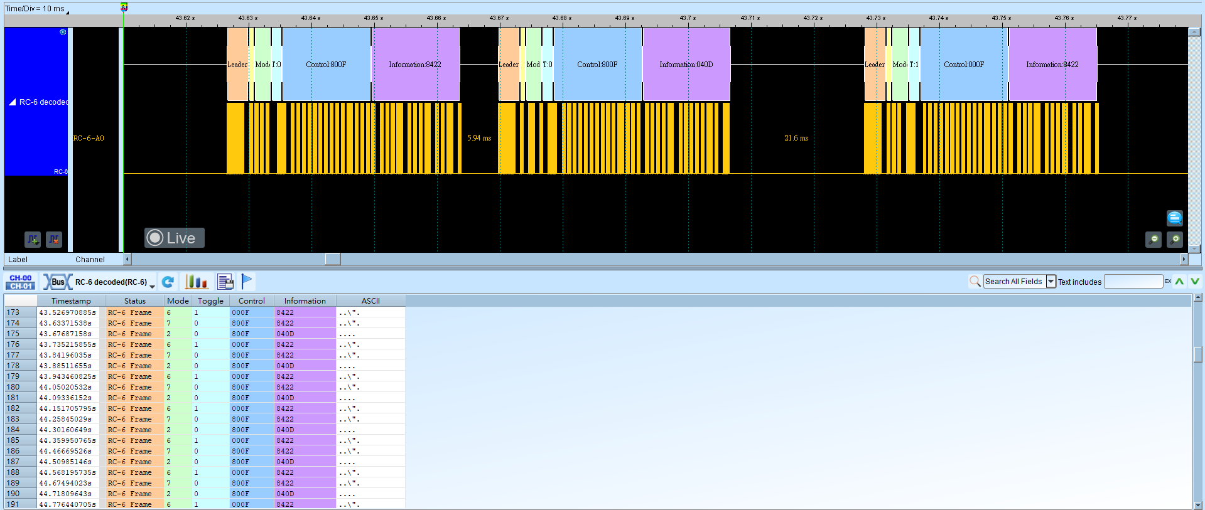Click the Control column header
The height and width of the screenshot is (510, 1205).
point(252,300)
